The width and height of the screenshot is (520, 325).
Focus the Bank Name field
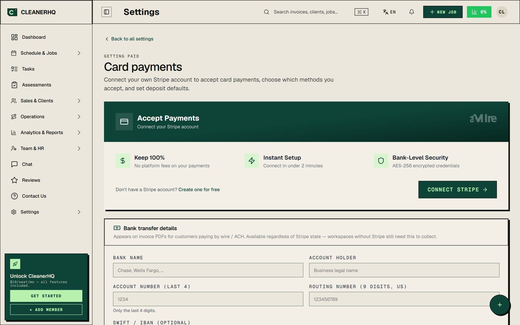208,270
